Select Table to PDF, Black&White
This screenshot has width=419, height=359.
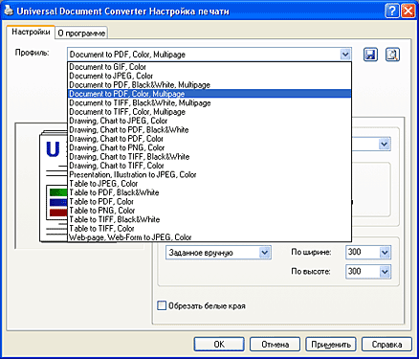click(209, 192)
